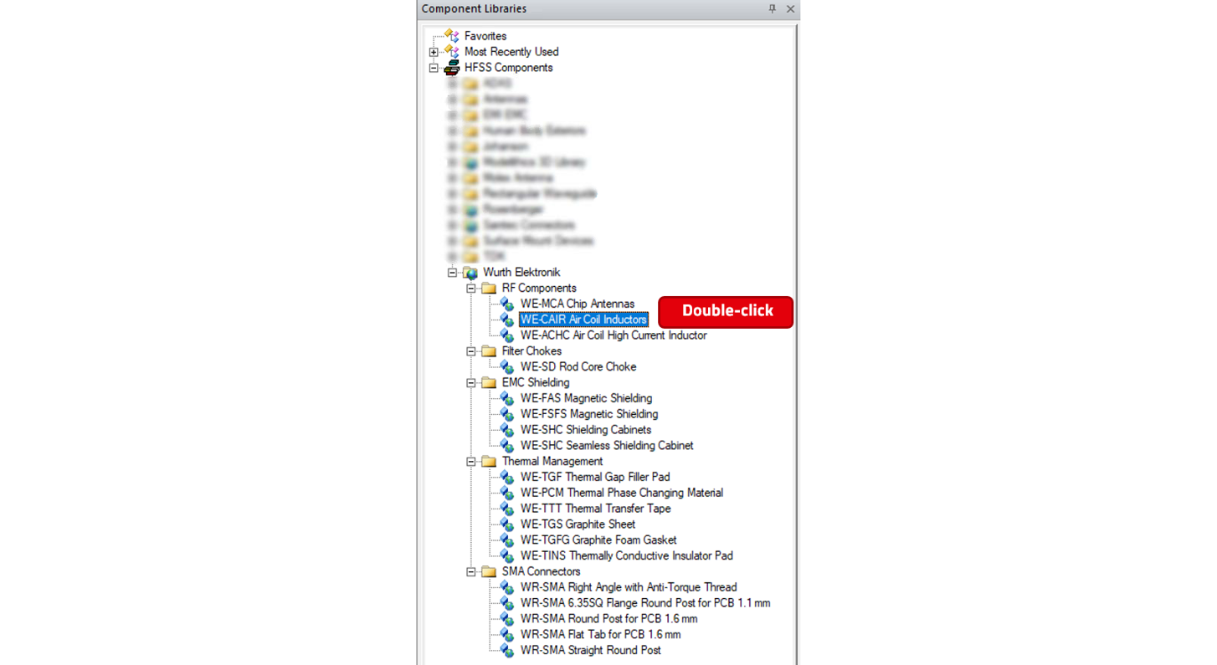Select WE-CAIR Air Coil Inductors
Viewport: 1217px width, 665px height.
point(583,320)
